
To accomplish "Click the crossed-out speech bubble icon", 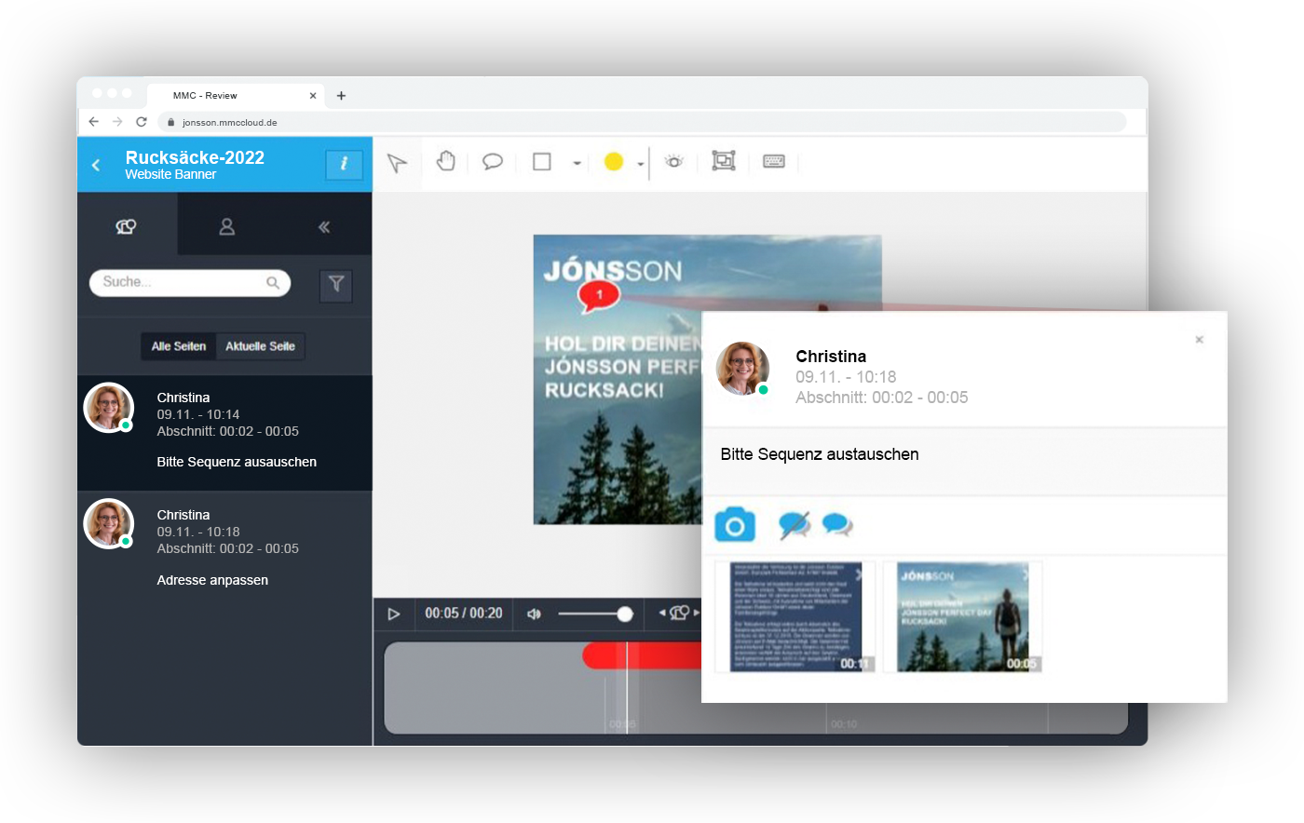I will coord(794,525).
